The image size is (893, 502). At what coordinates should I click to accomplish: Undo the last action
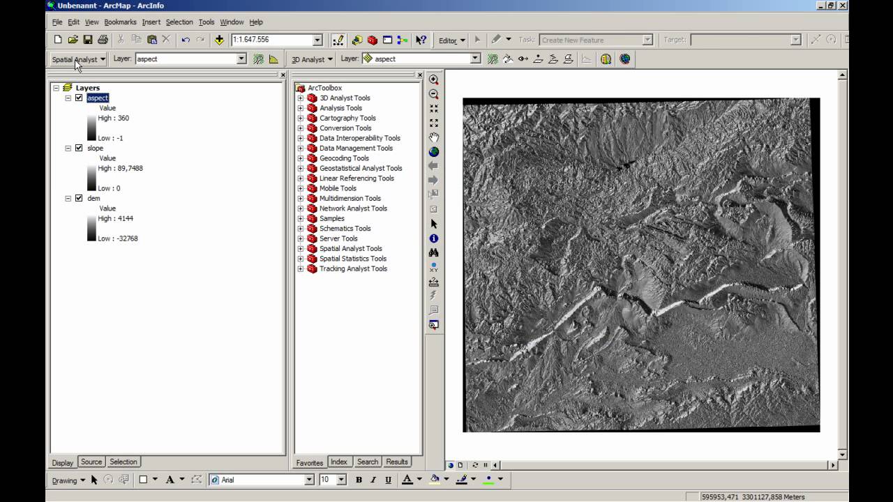coord(186,40)
